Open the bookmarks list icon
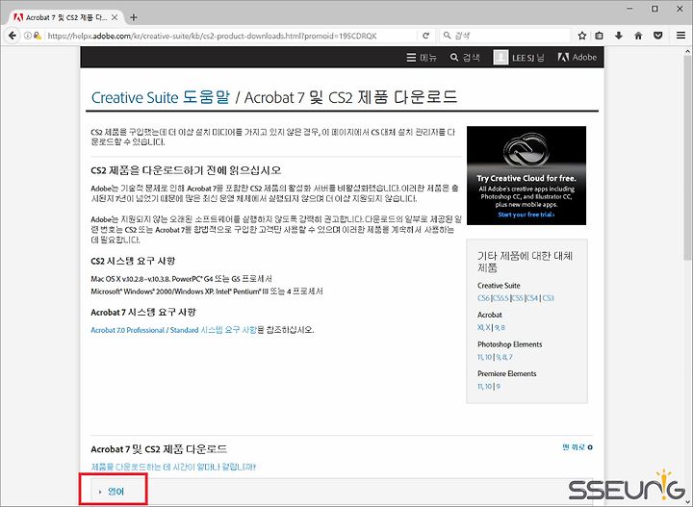Screen dimensions: 693x507 pos(599,36)
